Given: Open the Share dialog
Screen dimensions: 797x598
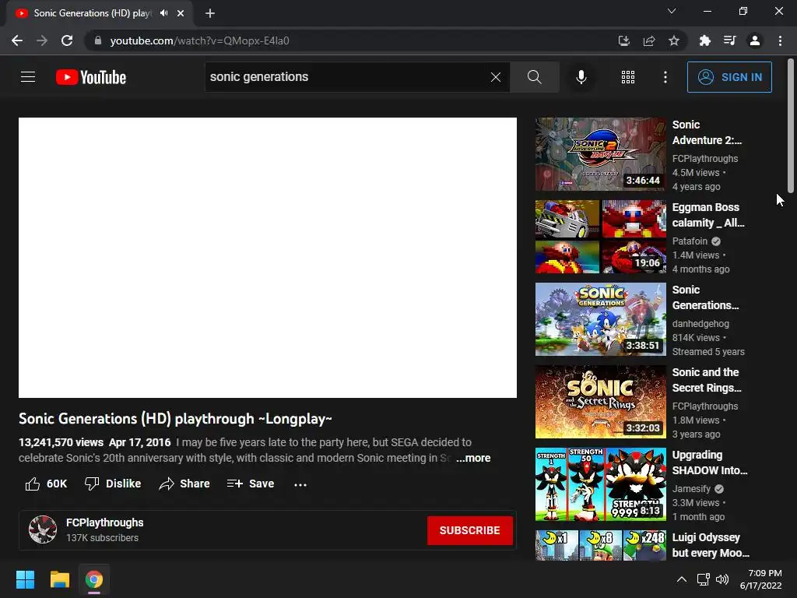Looking at the screenshot, I should 184,484.
